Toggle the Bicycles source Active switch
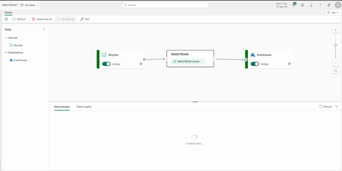The height and width of the screenshot is (171, 342). 106,64
